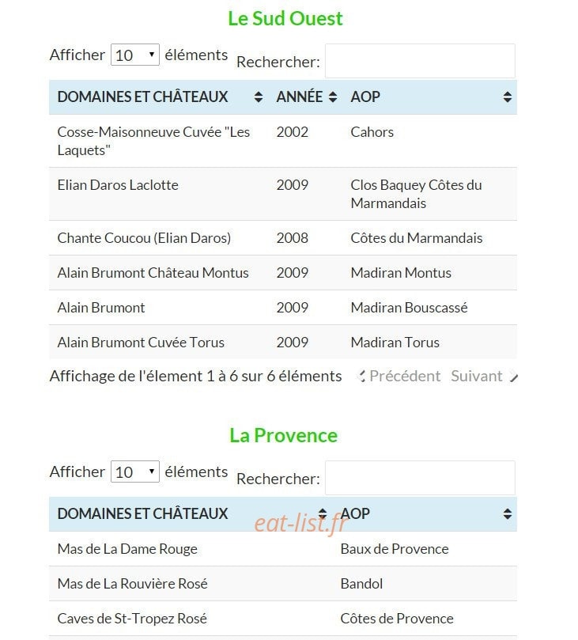
Task: Select the Cosse-Maisonneuve Cuvée row
Action: (x=283, y=141)
